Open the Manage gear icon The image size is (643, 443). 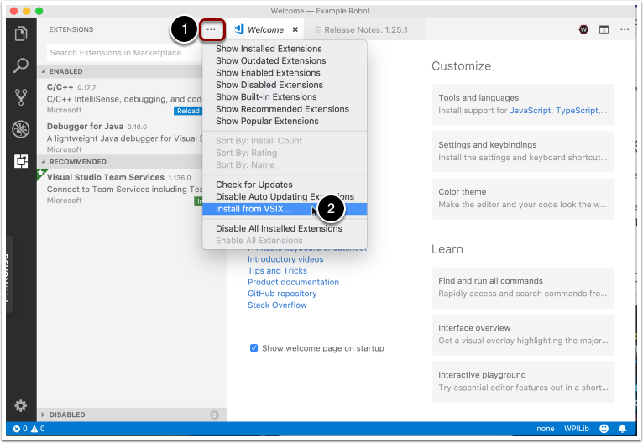click(x=20, y=406)
